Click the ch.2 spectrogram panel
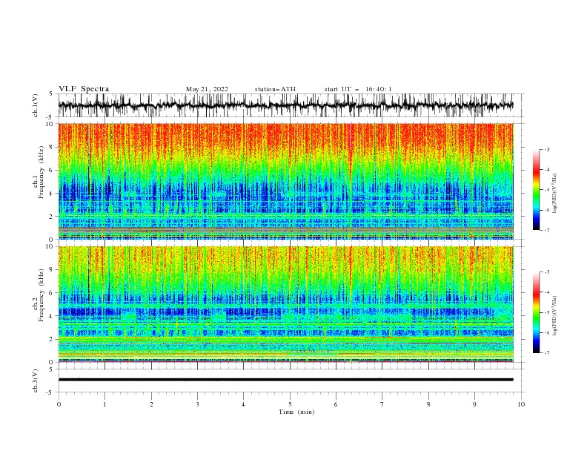Screen dimensions: 587x454 [x=285, y=304]
